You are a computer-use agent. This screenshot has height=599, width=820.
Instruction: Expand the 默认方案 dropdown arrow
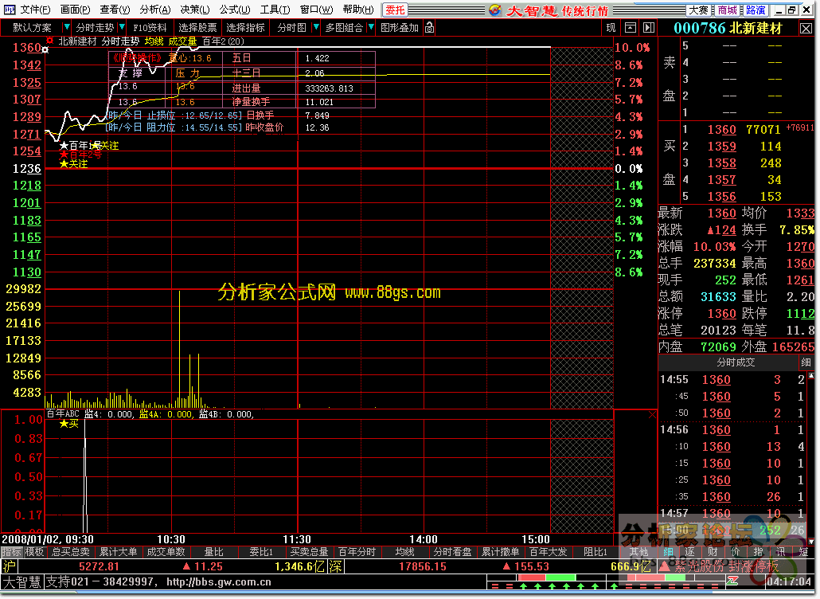(66, 27)
